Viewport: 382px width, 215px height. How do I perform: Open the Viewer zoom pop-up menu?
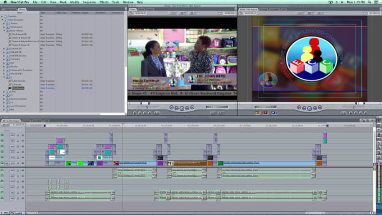(x=172, y=13)
